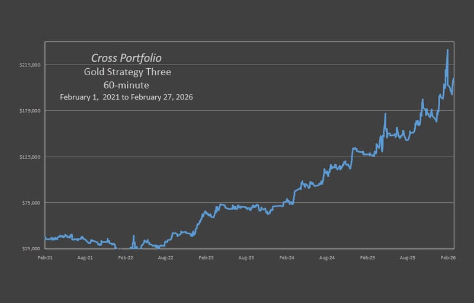Select the Gold Strategy Three subtitle
The width and height of the screenshot is (474, 303).
(x=127, y=72)
